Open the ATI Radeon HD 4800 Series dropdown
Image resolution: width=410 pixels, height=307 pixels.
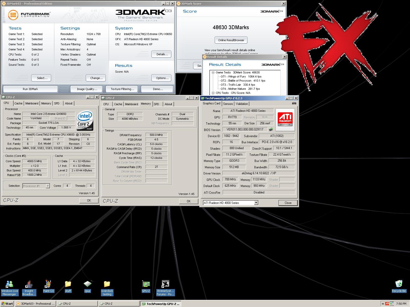pyautogui.click(x=256, y=203)
